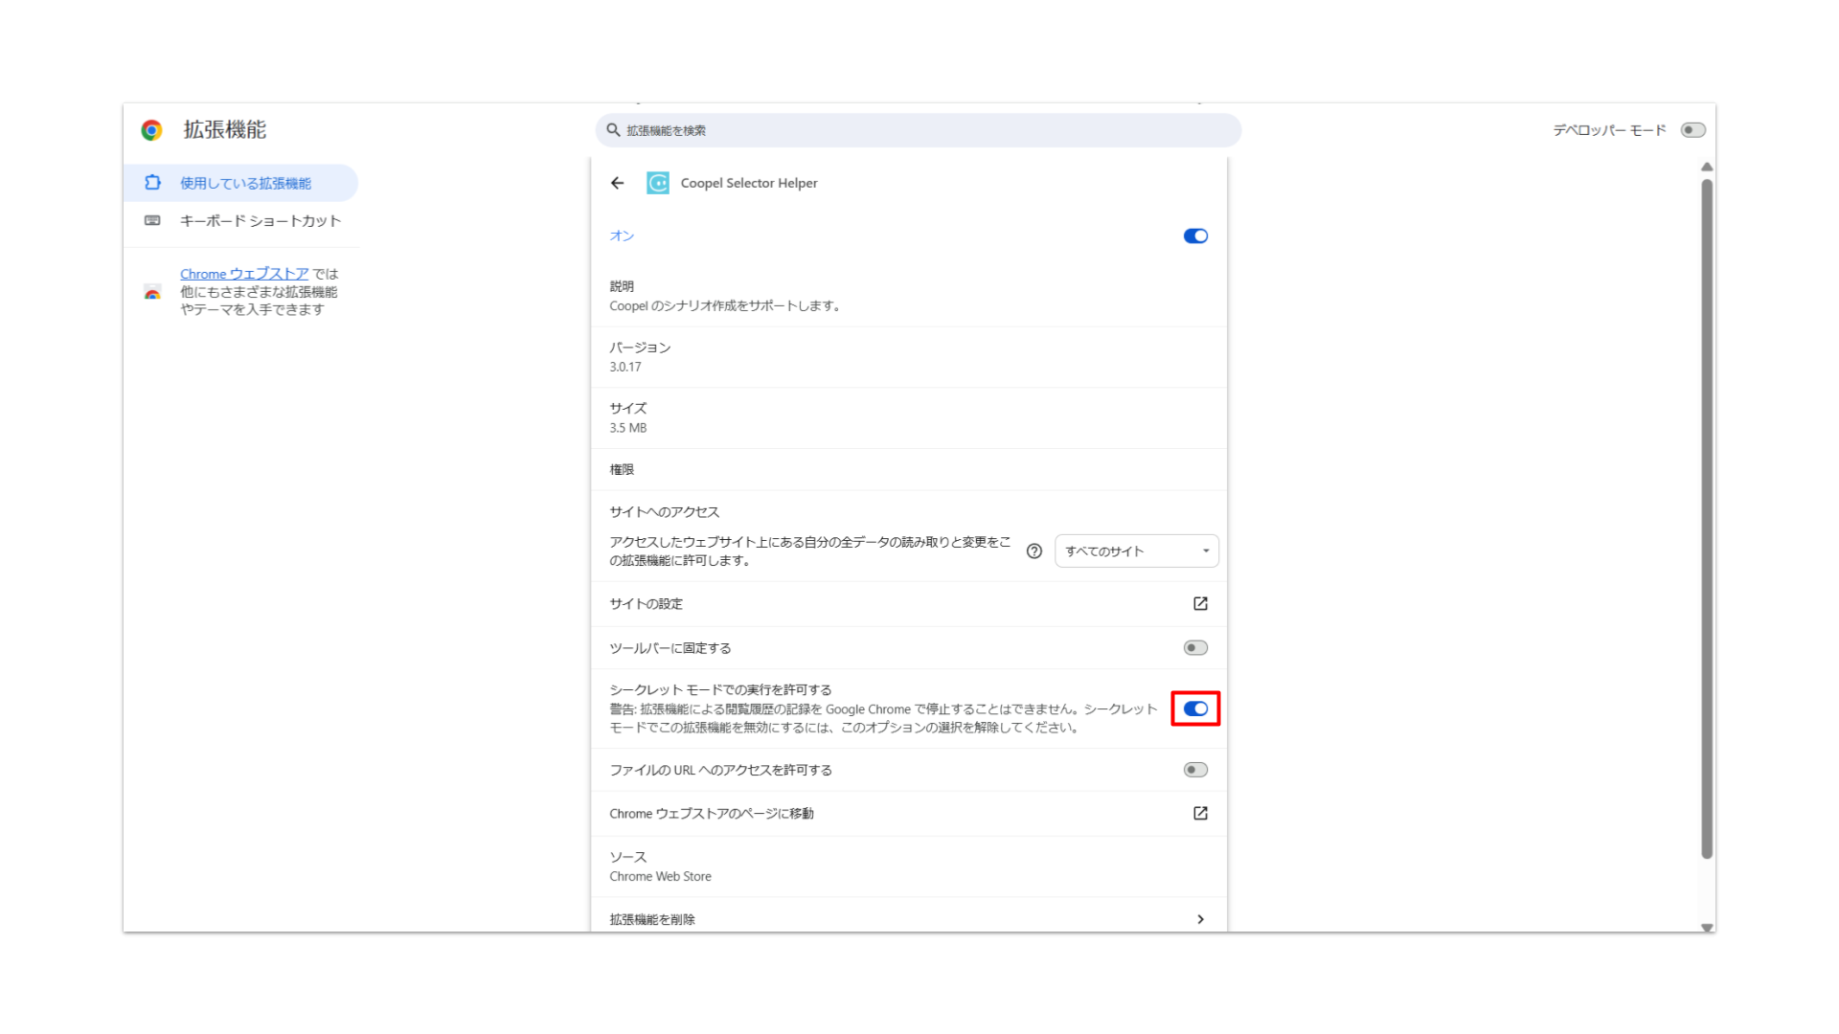Enable ファイルの URL へのアクセスを許可する toggle
The image size is (1839, 1034).
click(1195, 770)
